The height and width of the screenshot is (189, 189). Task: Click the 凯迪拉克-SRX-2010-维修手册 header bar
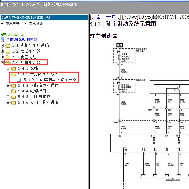[44, 17]
